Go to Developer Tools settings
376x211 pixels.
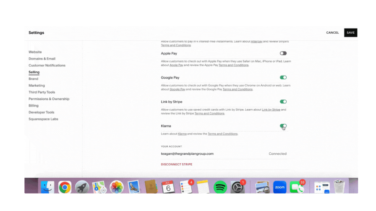[x=41, y=112]
